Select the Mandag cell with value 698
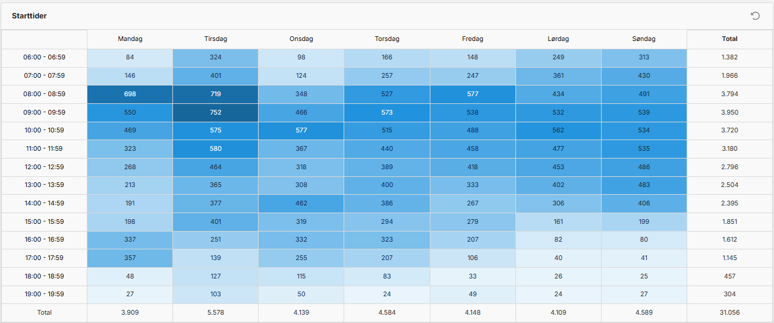This screenshot has width=774, height=323. 130,94
